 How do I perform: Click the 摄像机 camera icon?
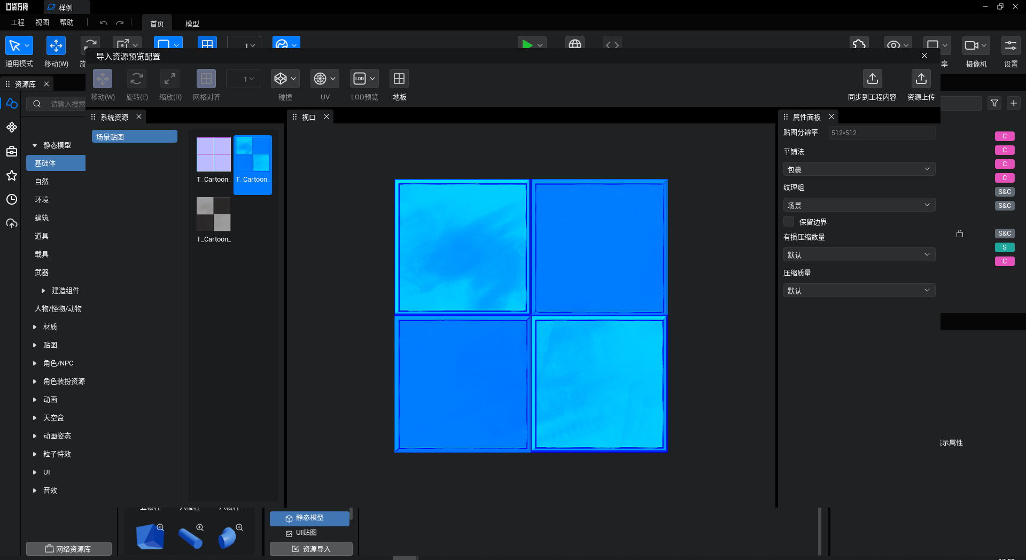(976, 45)
